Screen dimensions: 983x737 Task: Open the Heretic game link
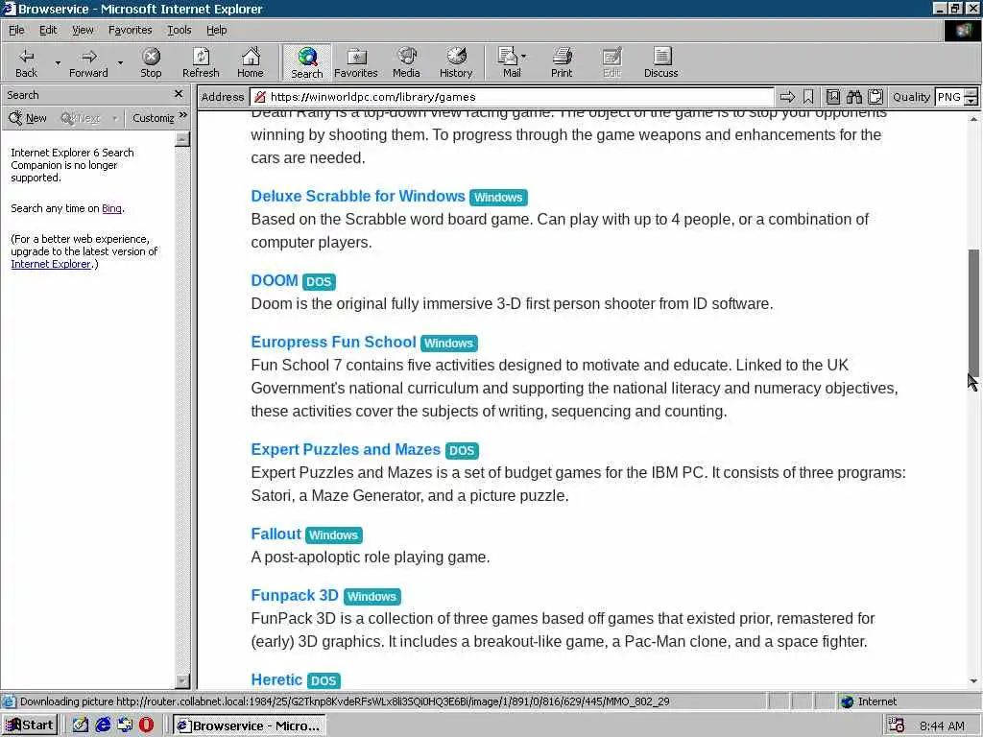click(x=276, y=680)
